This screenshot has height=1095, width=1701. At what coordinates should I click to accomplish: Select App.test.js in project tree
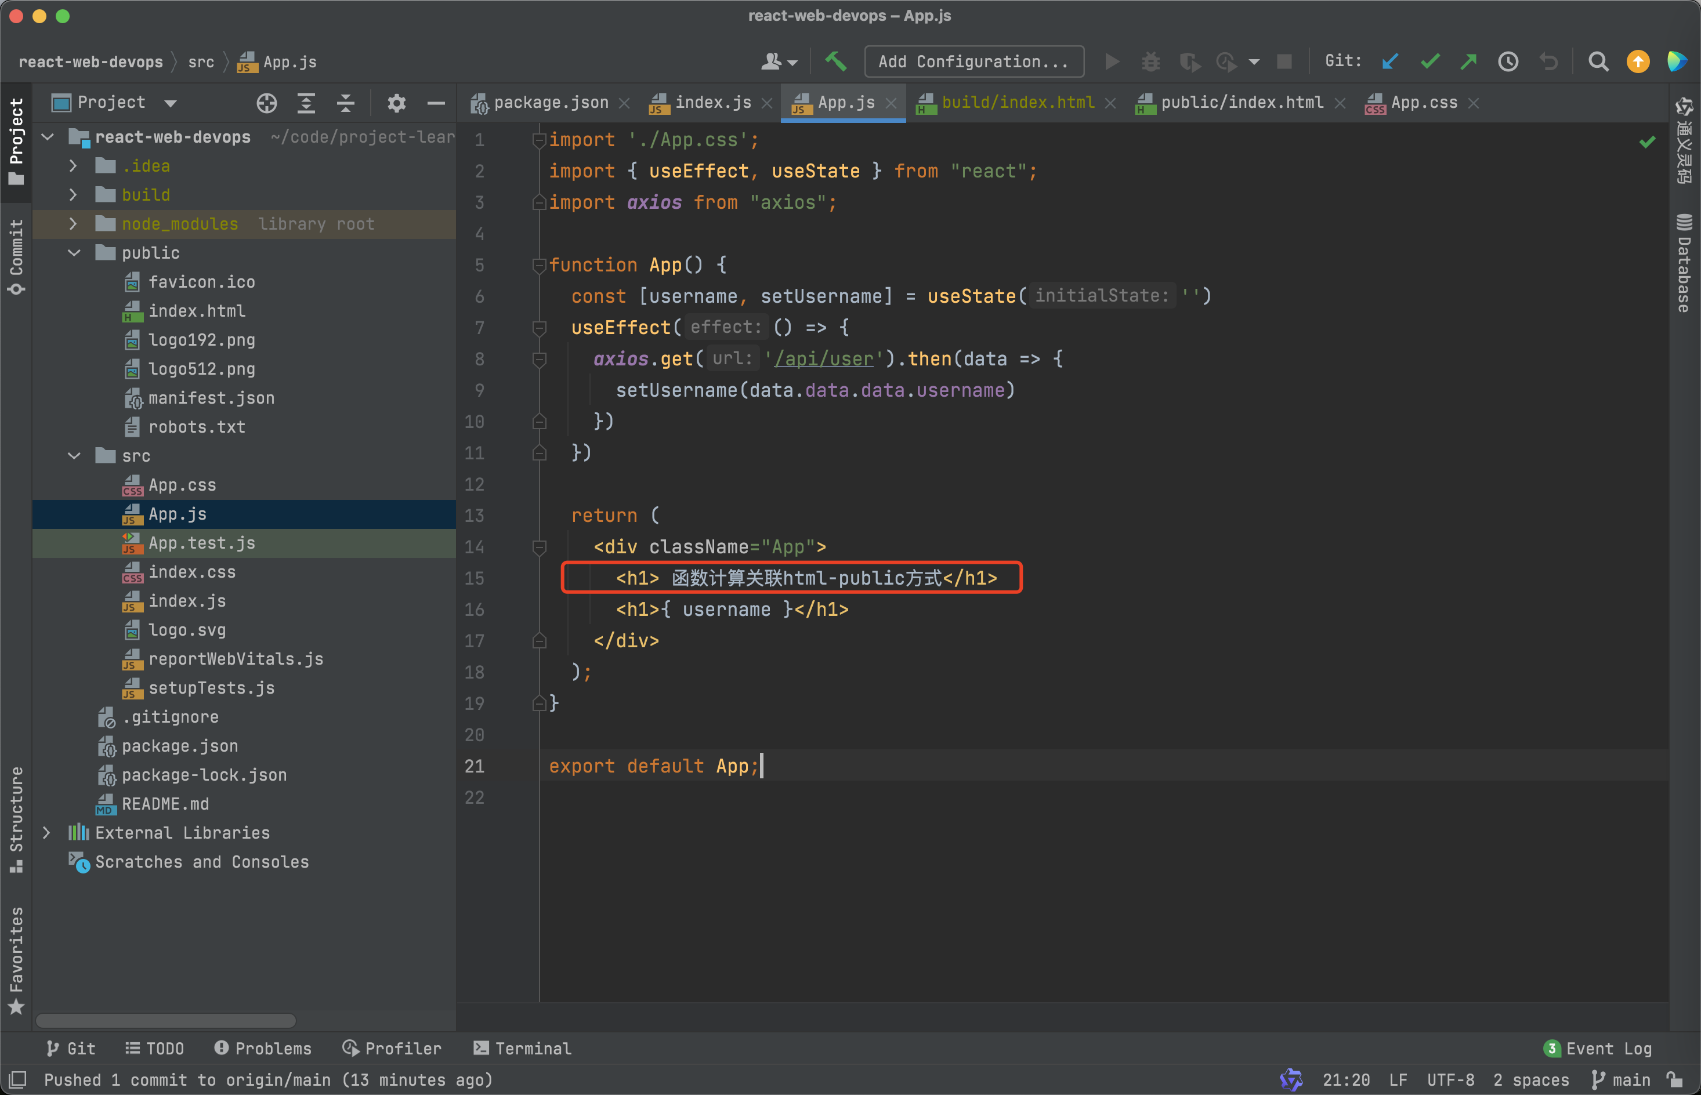(244, 543)
